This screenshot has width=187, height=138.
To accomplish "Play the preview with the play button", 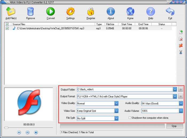I will (x=19, y=132).
